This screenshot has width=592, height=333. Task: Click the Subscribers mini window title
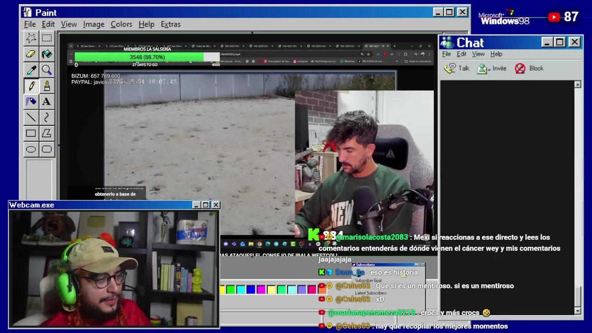point(365,265)
